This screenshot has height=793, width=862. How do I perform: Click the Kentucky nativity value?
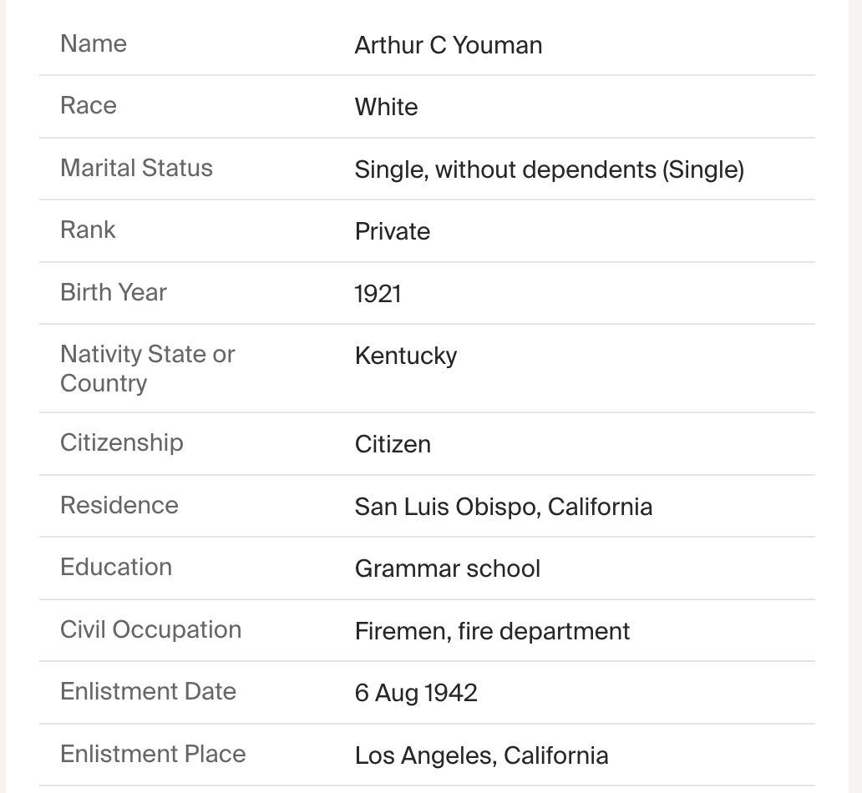click(405, 356)
